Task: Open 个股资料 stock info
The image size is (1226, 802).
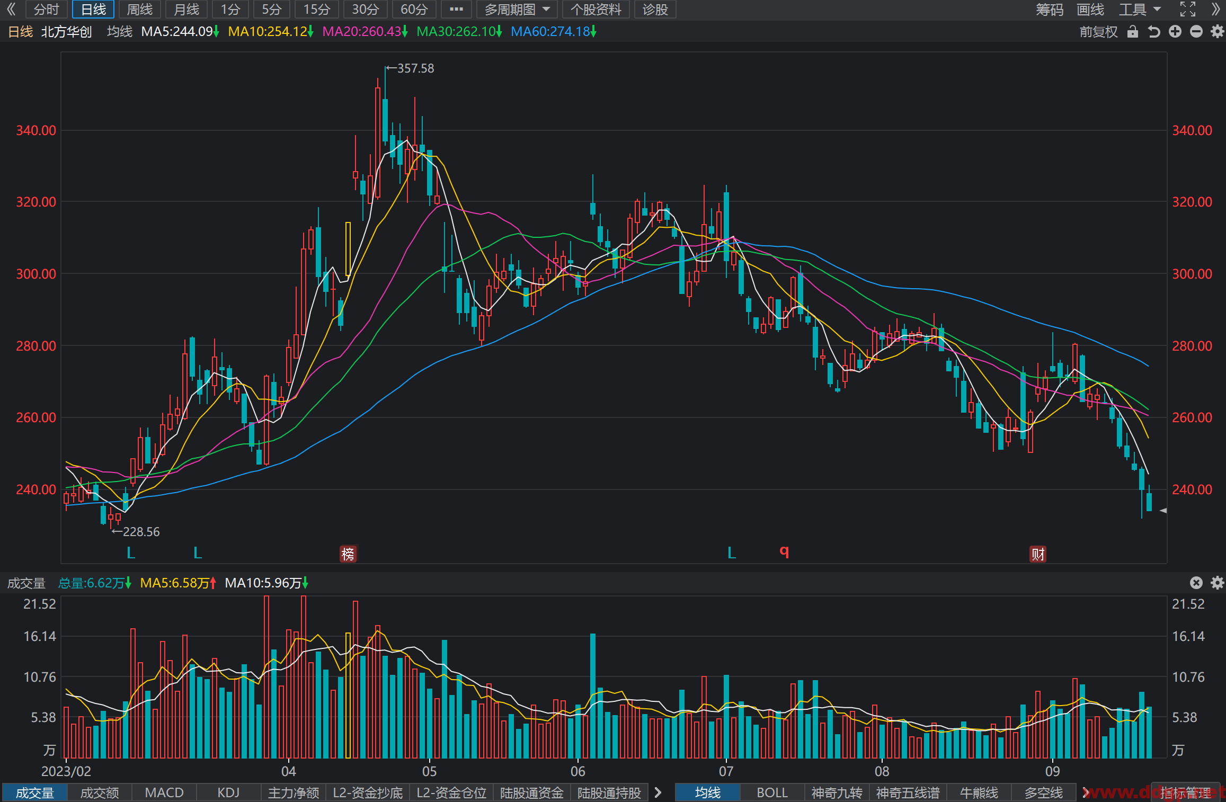Action: click(596, 9)
